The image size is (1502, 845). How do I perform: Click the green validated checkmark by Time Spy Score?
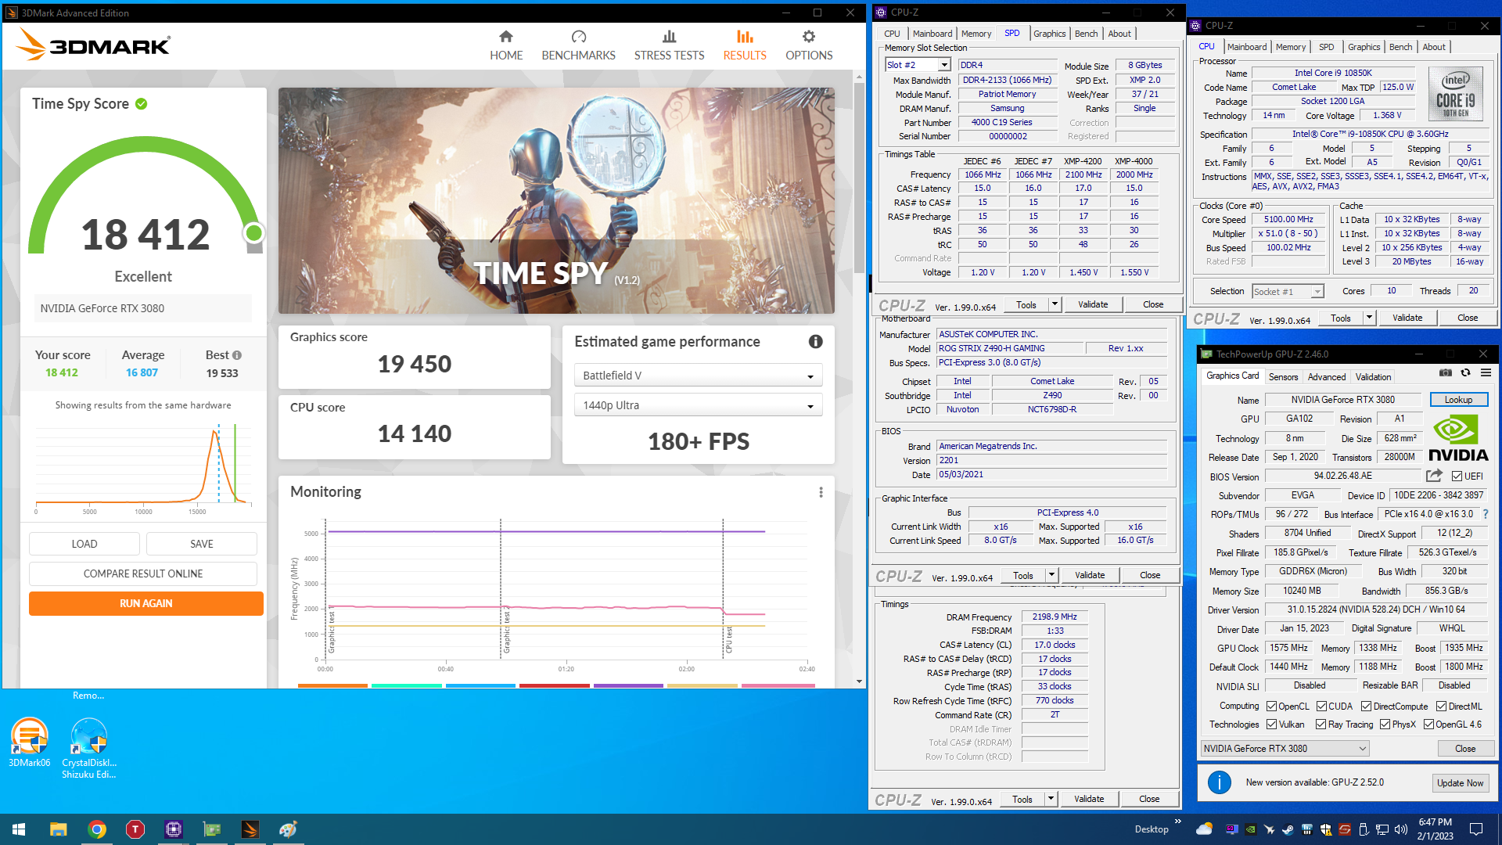[x=142, y=104]
